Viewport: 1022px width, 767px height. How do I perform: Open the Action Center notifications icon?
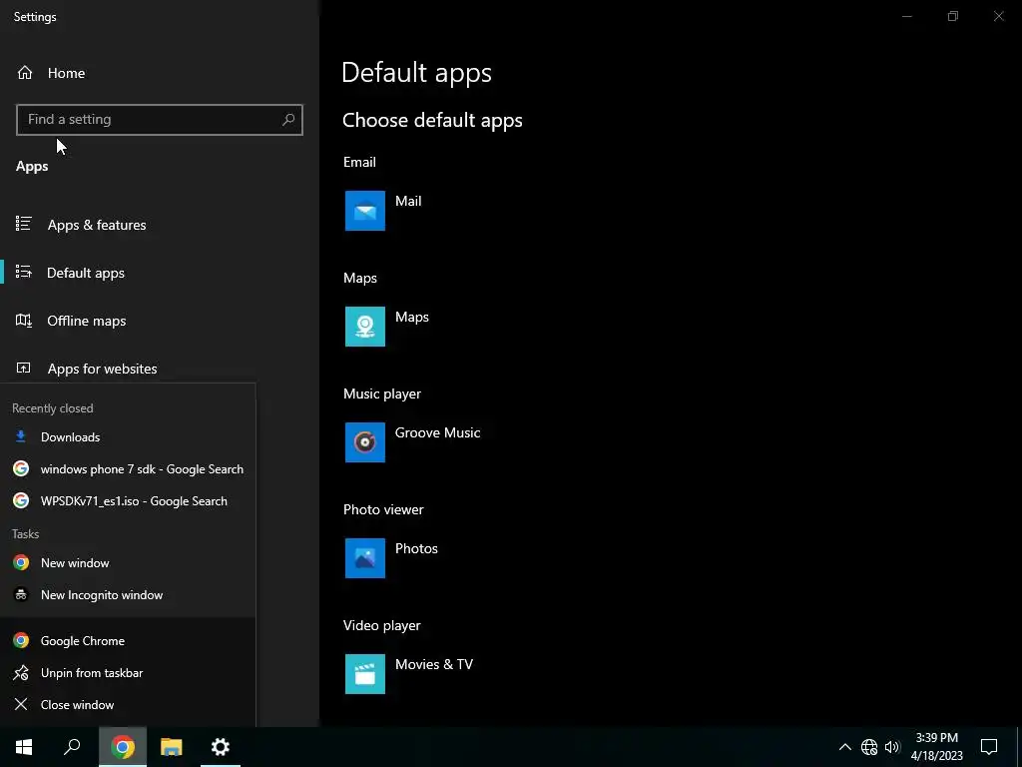[989, 747]
